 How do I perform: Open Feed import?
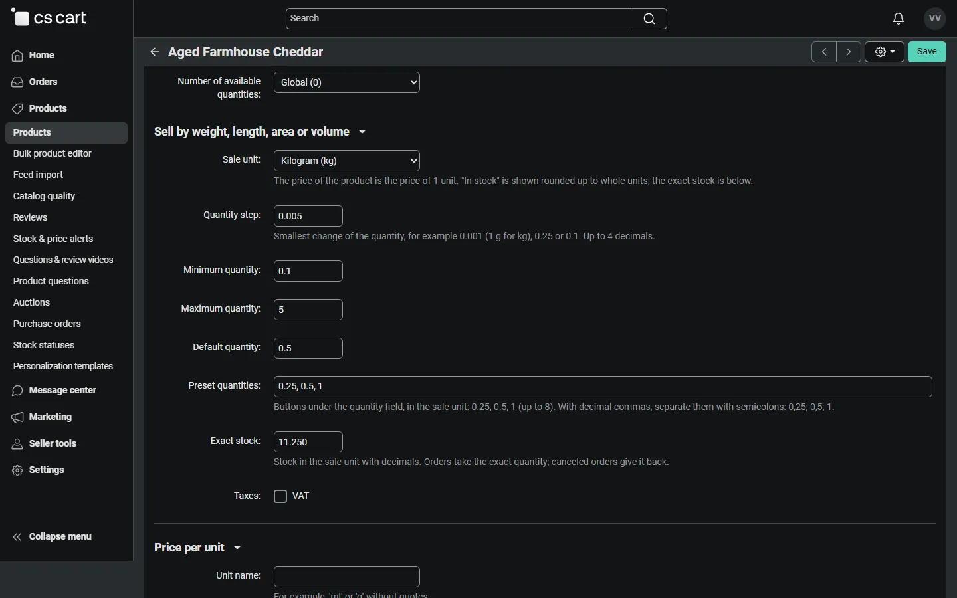[x=38, y=175]
